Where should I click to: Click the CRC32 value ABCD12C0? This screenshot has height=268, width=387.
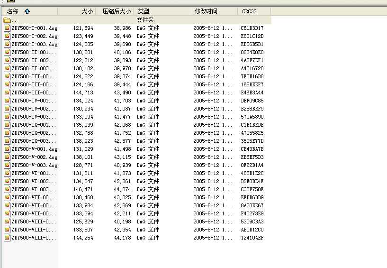tap(252, 230)
